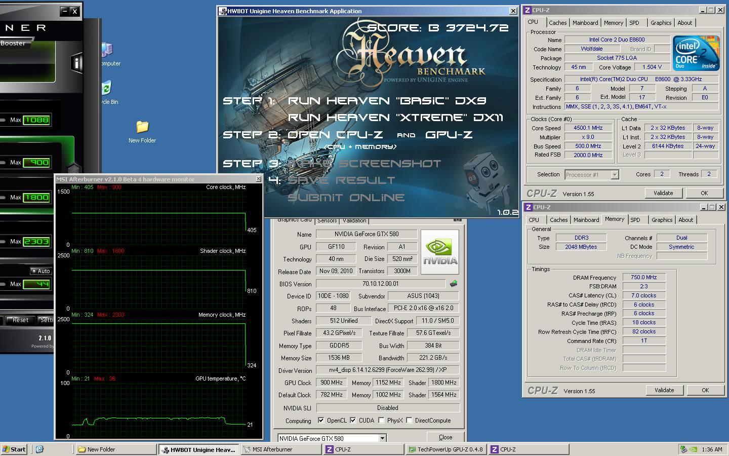The width and height of the screenshot is (729, 456).
Task: Switch to Graphics tab in upper CPU-Z
Action: click(661, 23)
